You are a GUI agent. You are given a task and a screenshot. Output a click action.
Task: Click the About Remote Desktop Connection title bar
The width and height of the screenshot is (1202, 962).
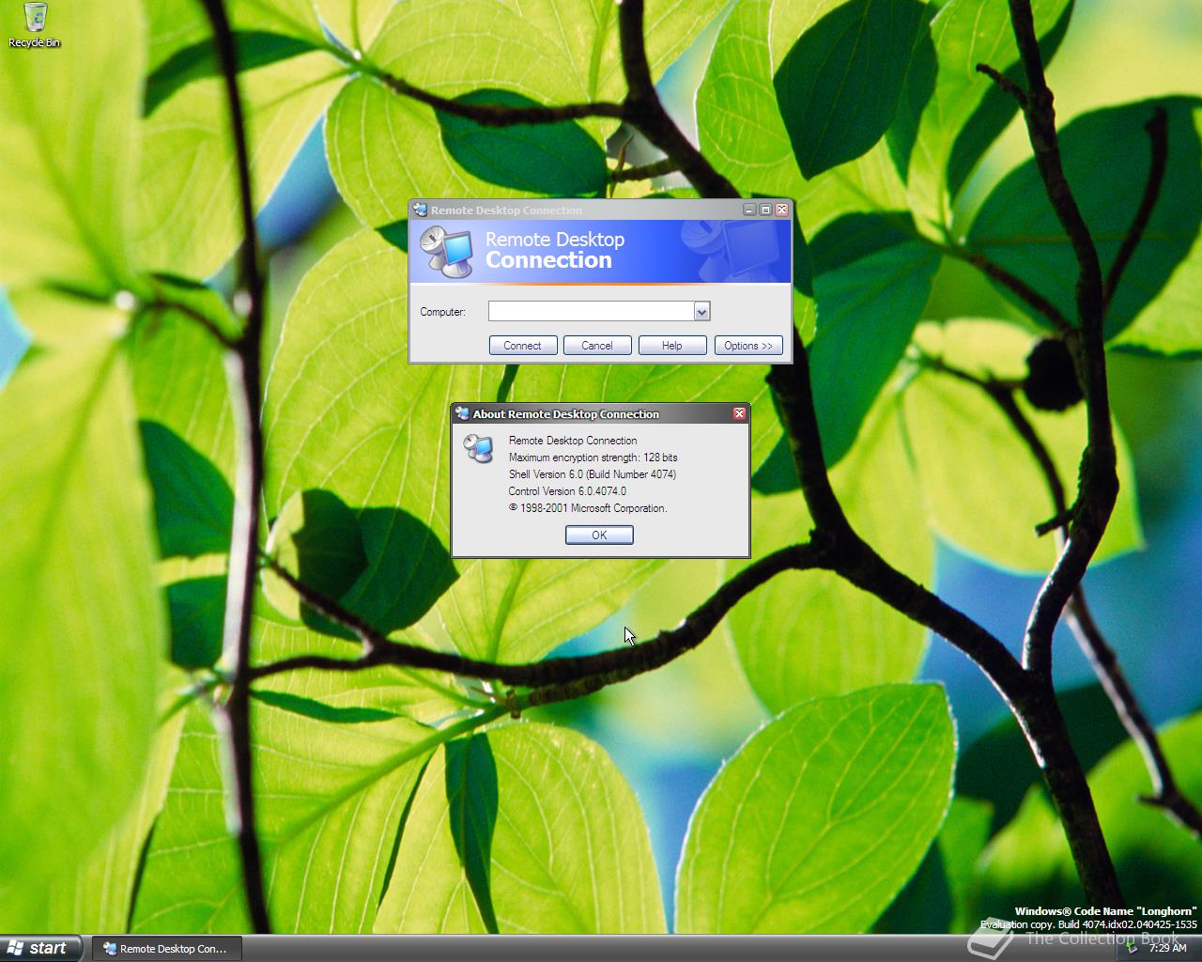(x=600, y=413)
